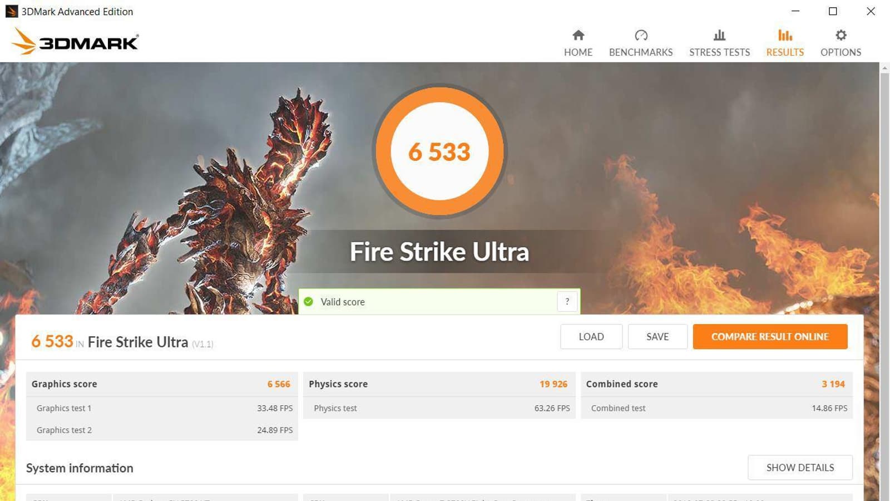Click the LOAD button
This screenshot has width=890, height=501.
pyautogui.click(x=591, y=337)
